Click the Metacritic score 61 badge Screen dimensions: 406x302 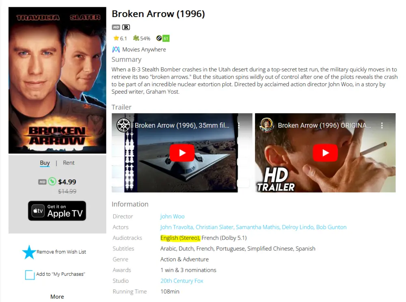coord(166,39)
